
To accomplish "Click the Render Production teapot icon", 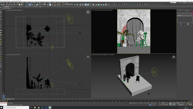I will 101,5.
